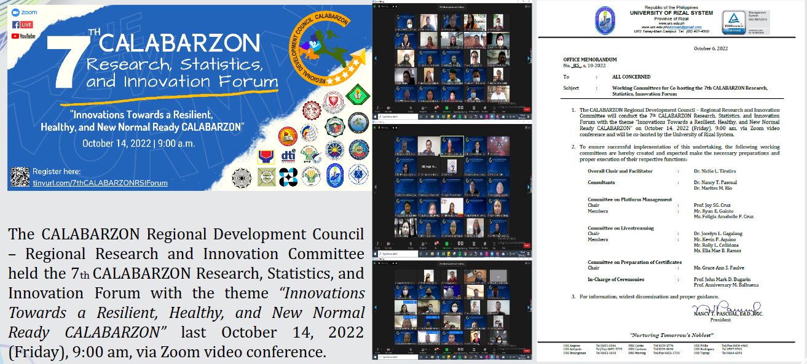Go to next page of Zoom gallery
Screen dimensions: 807x364
pyautogui.click(x=529, y=58)
